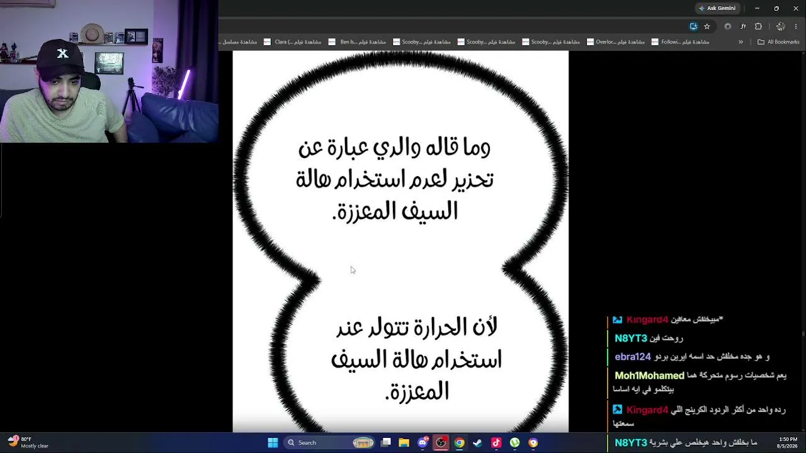Open the pink TikTok taskbar app

(x=496, y=443)
